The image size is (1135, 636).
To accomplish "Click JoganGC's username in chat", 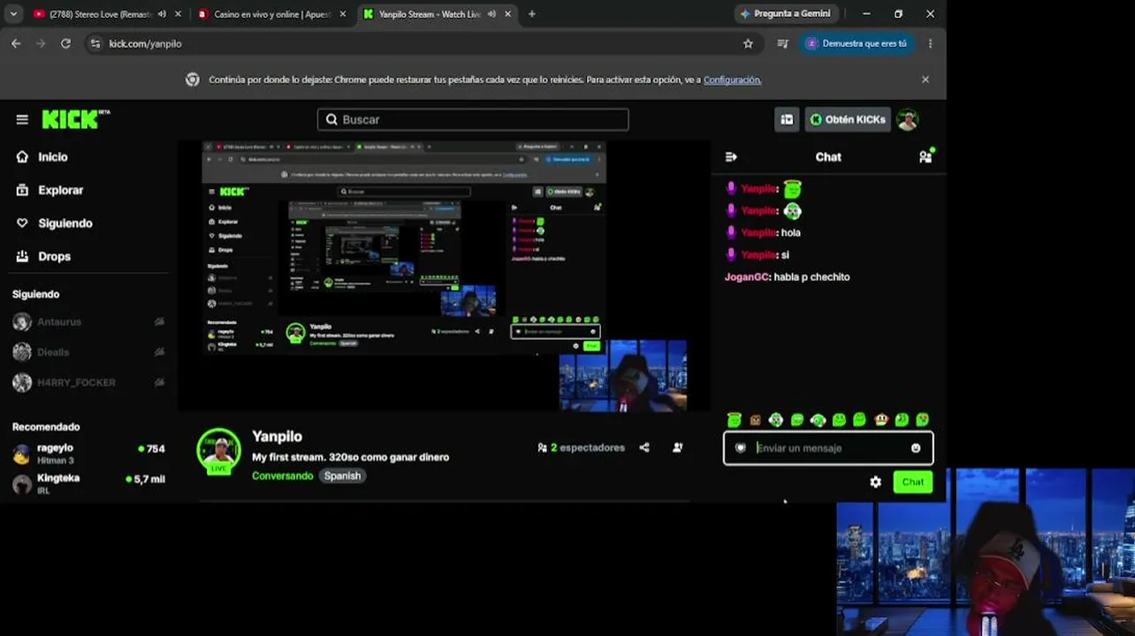I will [x=746, y=277].
